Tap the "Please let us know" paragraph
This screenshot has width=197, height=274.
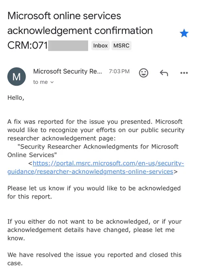pos(94,192)
